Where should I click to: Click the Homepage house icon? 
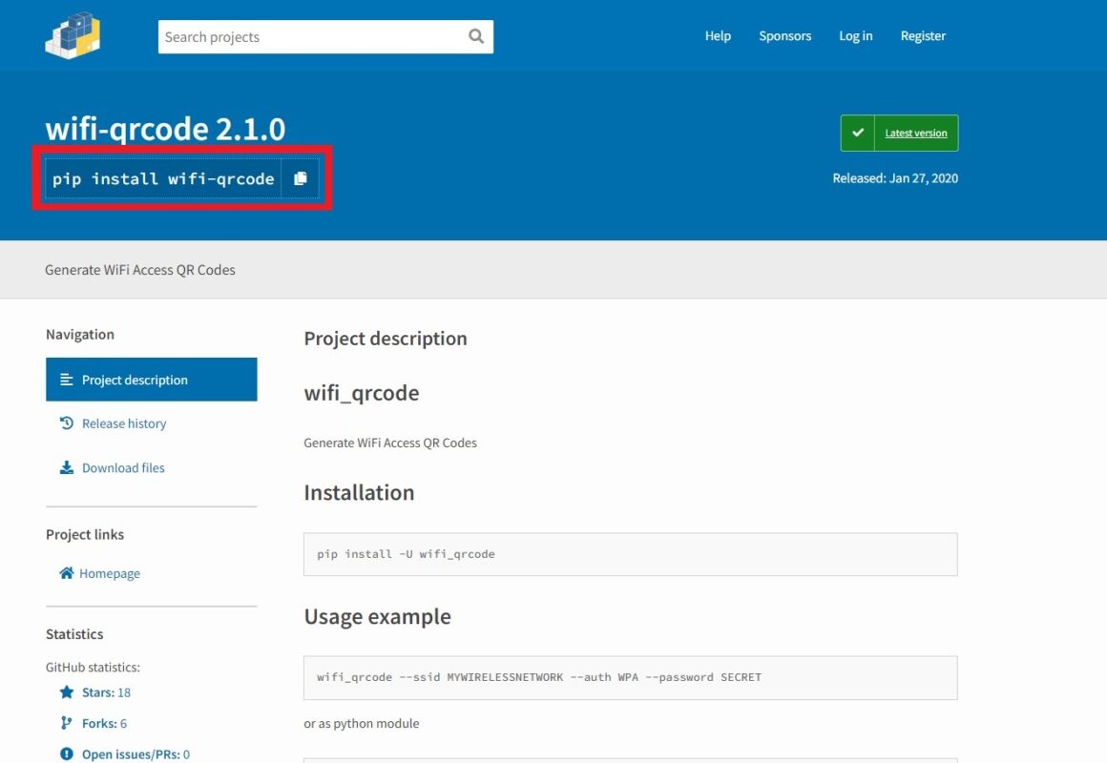pos(65,572)
